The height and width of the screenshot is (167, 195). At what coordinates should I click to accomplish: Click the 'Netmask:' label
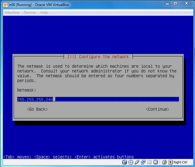[26, 90]
